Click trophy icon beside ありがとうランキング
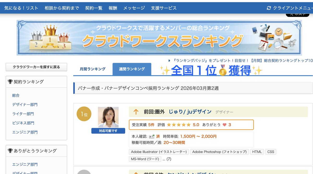313x174 pixels. (10, 151)
